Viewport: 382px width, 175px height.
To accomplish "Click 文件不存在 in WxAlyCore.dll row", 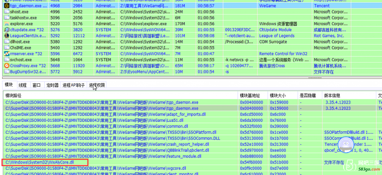I will pos(334,162).
